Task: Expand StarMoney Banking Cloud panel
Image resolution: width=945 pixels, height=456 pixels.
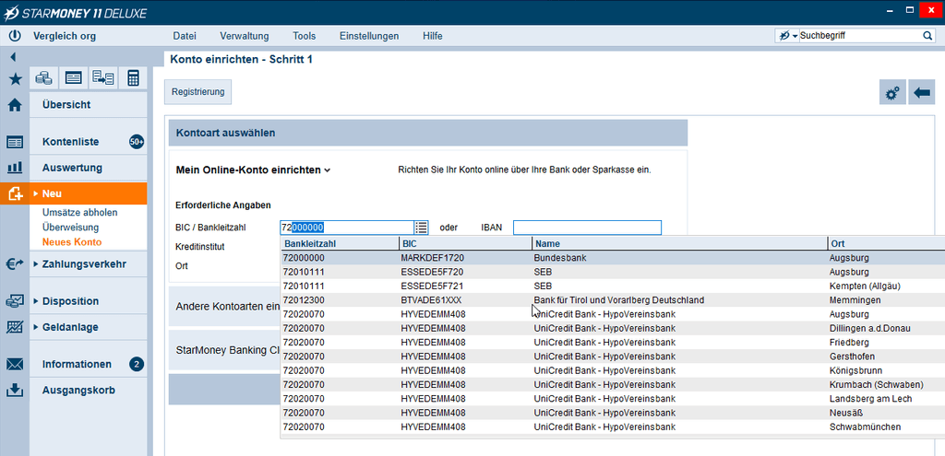Action: 225,349
